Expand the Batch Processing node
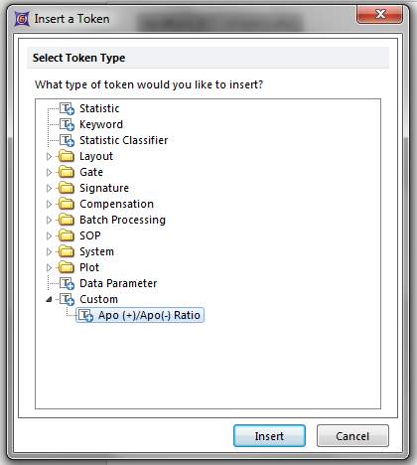This screenshot has height=465, width=417. [x=49, y=220]
